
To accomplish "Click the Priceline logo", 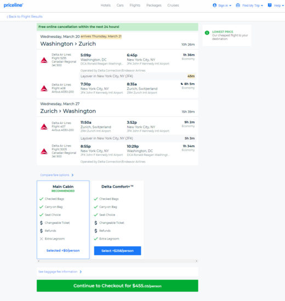I will (x=14, y=5).
